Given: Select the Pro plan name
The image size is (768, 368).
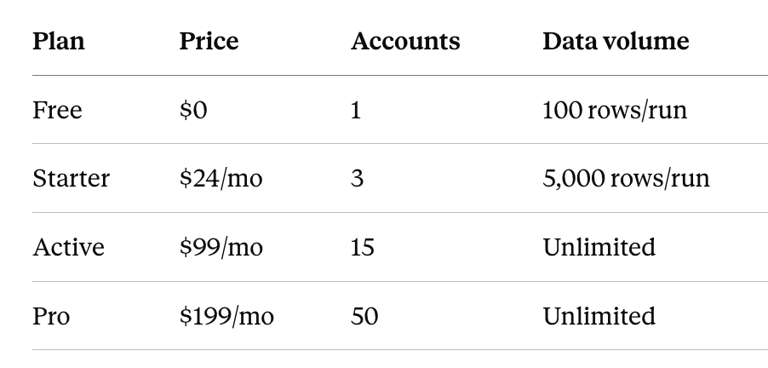Looking at the screenshot, I should pos(51,316).
